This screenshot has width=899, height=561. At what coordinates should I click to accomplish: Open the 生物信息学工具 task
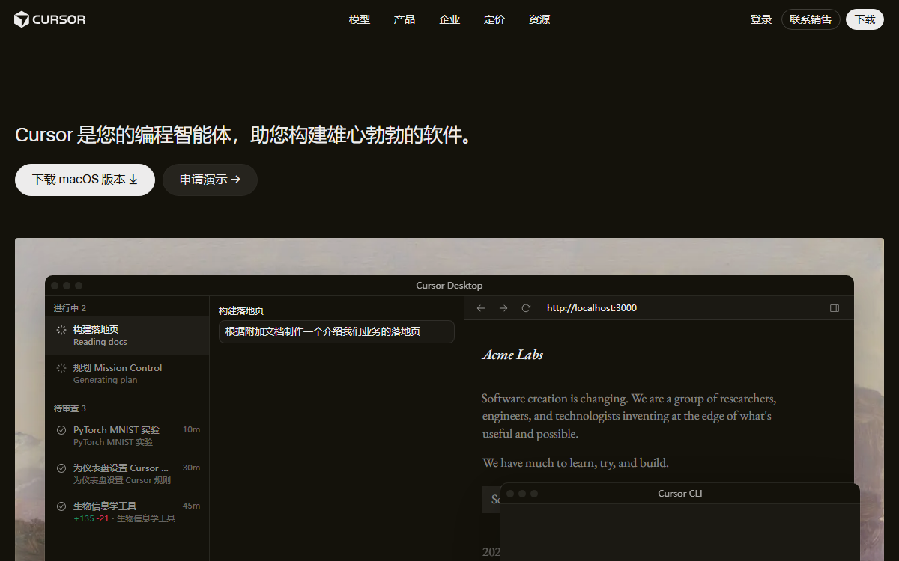(x=127, y=512)
